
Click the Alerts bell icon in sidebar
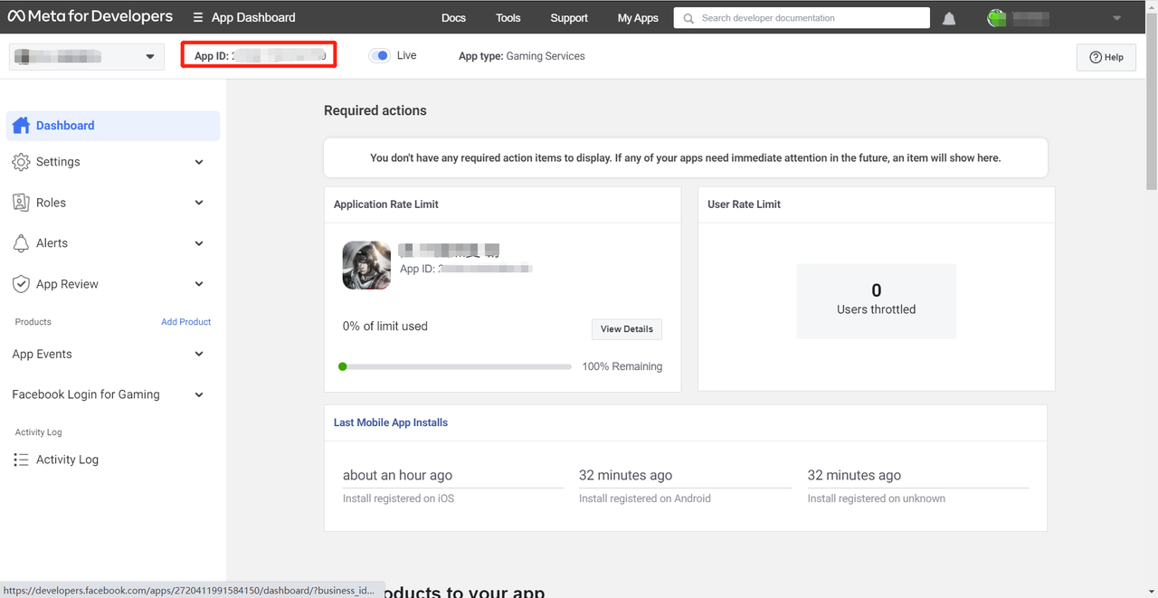(21, 243)
